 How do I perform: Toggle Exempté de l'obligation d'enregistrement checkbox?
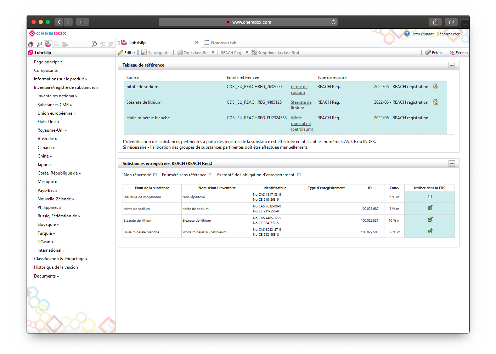299,175
